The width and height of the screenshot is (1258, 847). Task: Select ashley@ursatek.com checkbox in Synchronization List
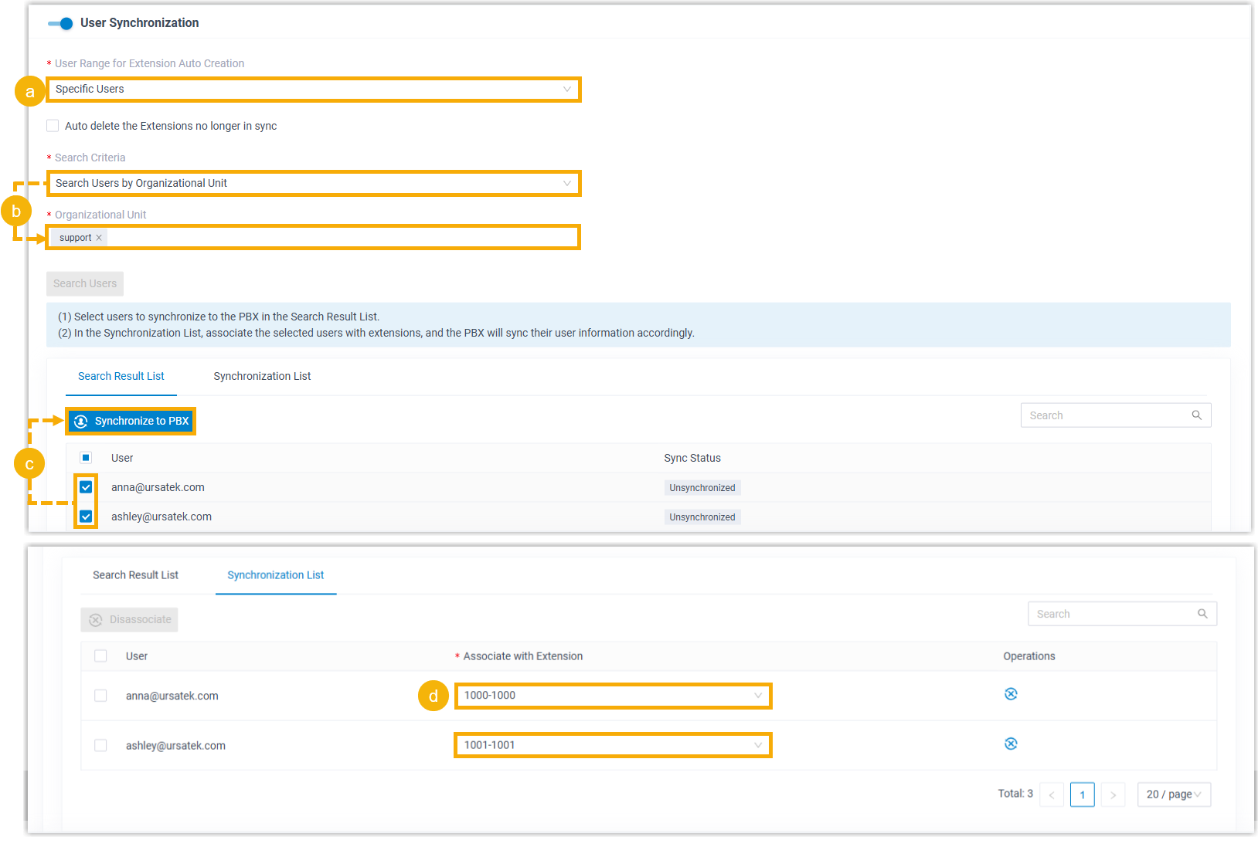tap(100, 746)
